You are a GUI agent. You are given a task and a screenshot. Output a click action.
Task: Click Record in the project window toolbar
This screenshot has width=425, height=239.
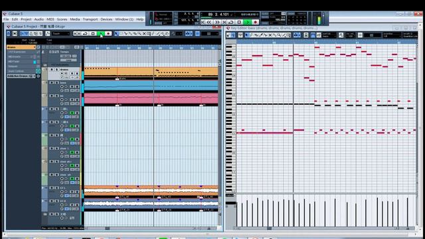(x=108, y=34)
